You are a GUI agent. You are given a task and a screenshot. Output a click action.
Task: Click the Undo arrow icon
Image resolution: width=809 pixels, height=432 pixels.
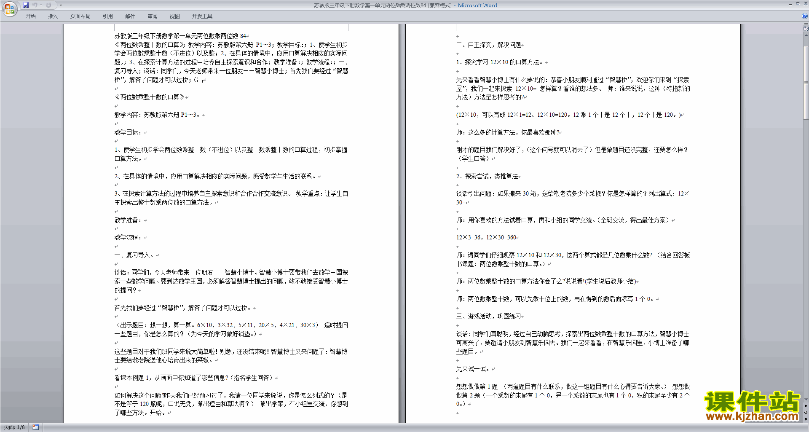[35, 5]
